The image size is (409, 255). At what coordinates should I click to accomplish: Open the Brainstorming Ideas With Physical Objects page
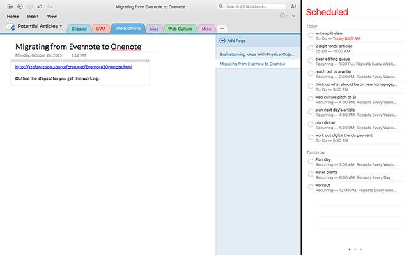click(258, 54)
